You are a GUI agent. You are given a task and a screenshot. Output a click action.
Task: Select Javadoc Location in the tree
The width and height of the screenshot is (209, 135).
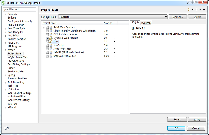pyautogui.click(x=17, y=39)
